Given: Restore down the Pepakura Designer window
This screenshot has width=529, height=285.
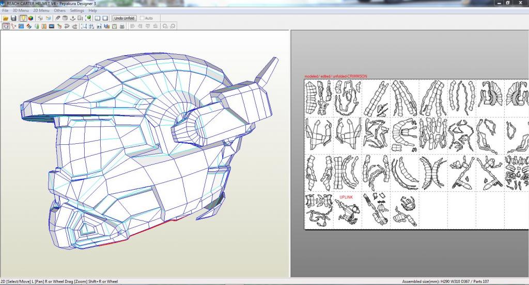Looking at the screenshot, I should click(x=508, y=3).
